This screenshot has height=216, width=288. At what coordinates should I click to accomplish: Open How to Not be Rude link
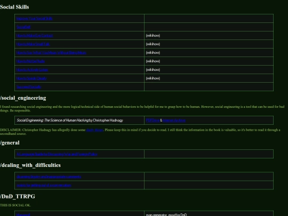pos(30,61)
